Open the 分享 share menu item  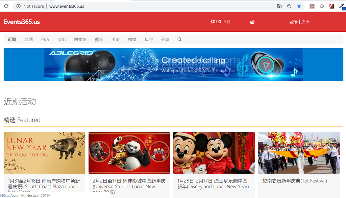tap(165, 40)
